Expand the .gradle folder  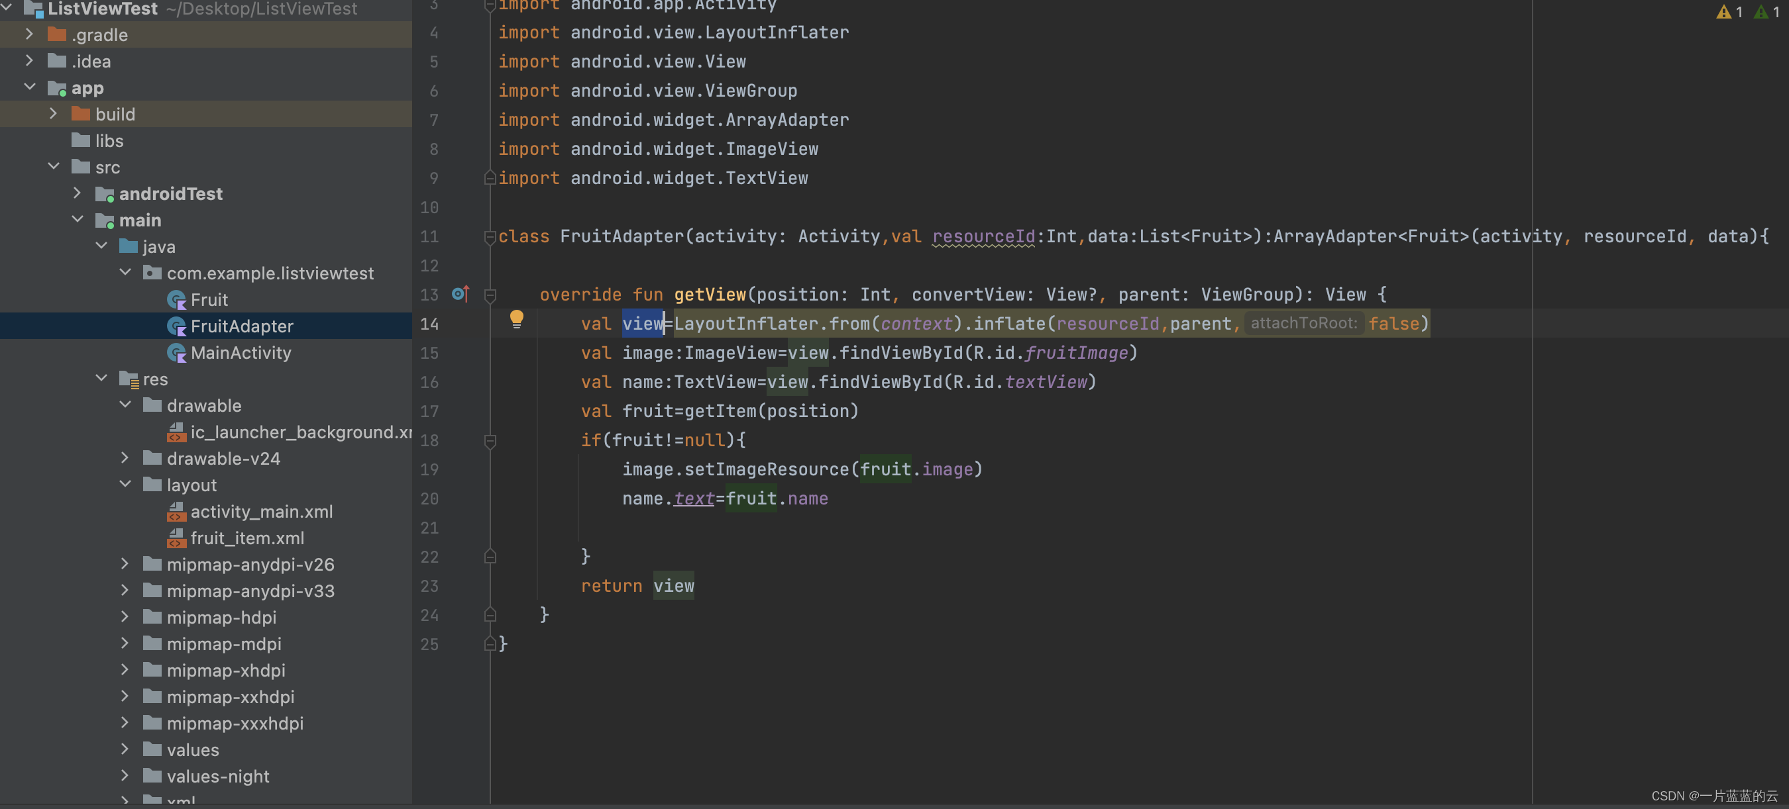29,34
